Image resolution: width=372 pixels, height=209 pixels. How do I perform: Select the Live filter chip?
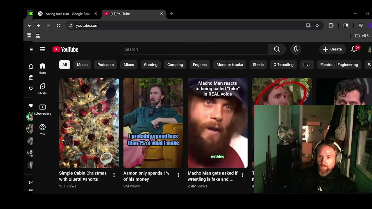point(307,65)
